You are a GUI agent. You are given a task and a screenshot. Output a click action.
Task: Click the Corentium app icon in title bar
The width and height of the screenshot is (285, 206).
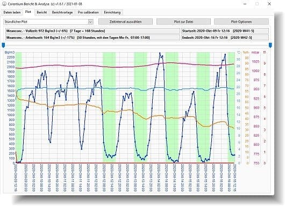pyautogui.click(x=4, y=4)
